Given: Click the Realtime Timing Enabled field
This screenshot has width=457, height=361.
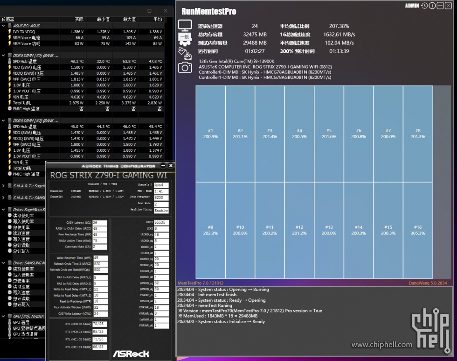Looking at the screenshot, I should [161, 211].
